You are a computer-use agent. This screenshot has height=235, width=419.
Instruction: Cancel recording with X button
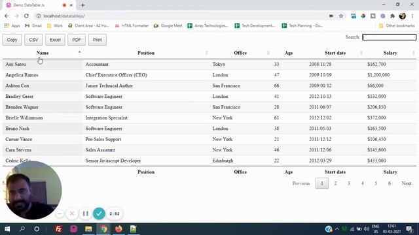coord(71,213)
